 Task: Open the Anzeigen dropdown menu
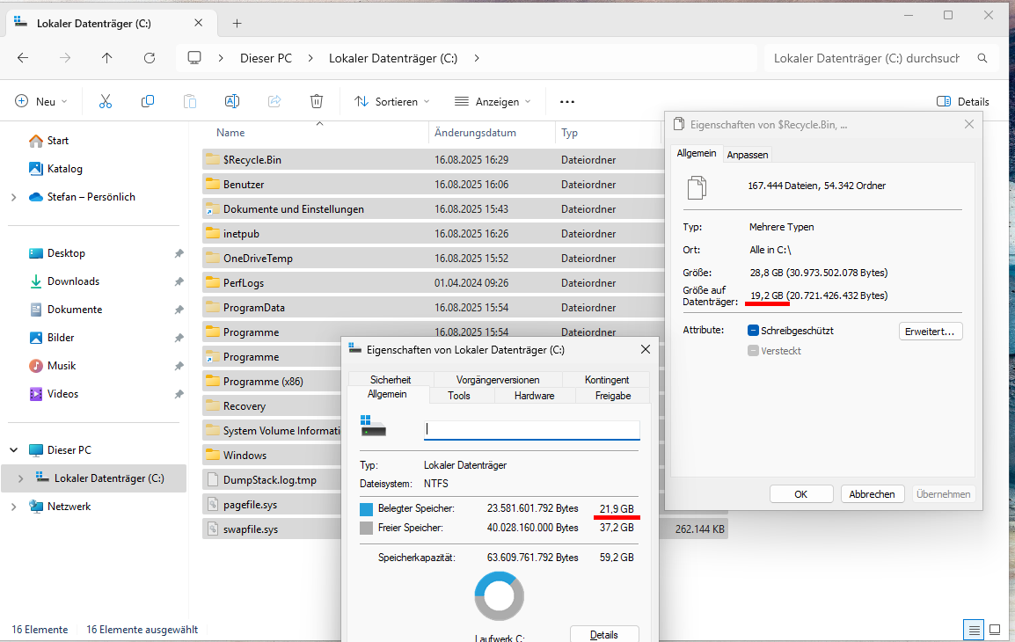pos(493,101)
